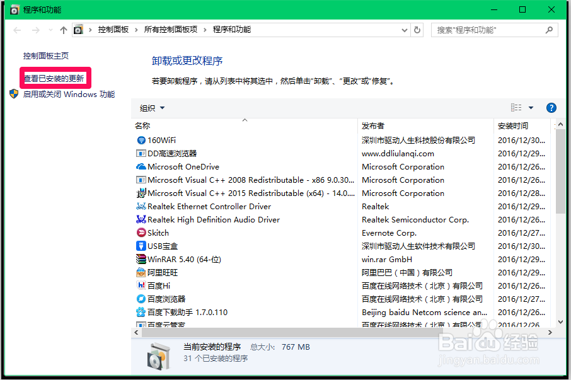The height and width of the screenshot is (380, 571).
Task: Refresh the programs list
Action: 417,30
